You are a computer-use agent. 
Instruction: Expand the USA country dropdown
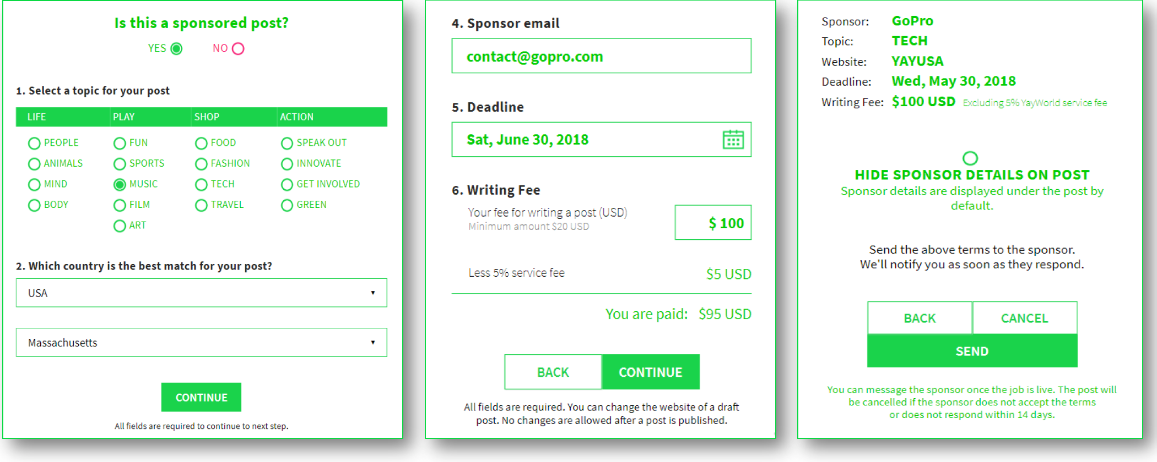[x=202, y=293]
